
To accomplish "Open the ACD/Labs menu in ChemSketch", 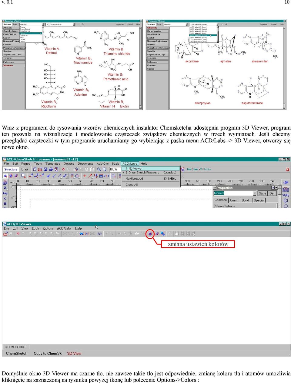I will [x=130, y=163].
